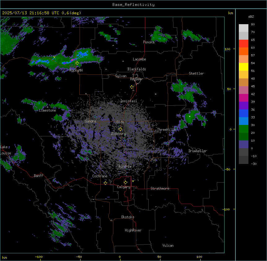Click the Innisfail town label

point(129,101)
